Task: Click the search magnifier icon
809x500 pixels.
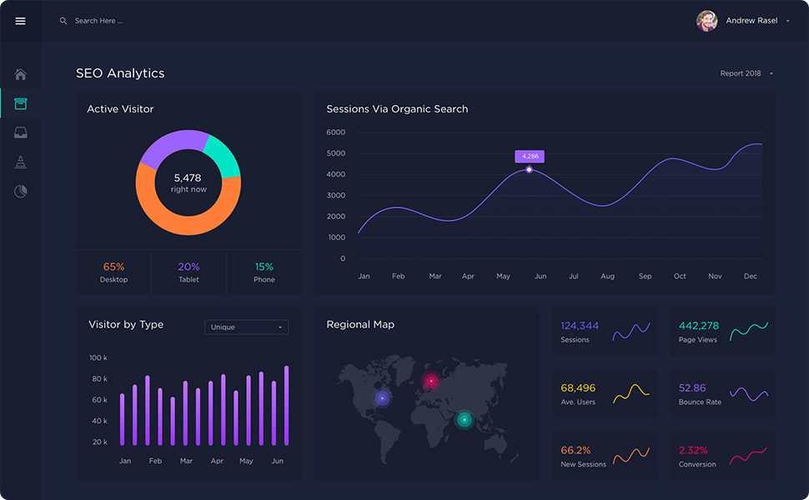Action: [63, 21]
